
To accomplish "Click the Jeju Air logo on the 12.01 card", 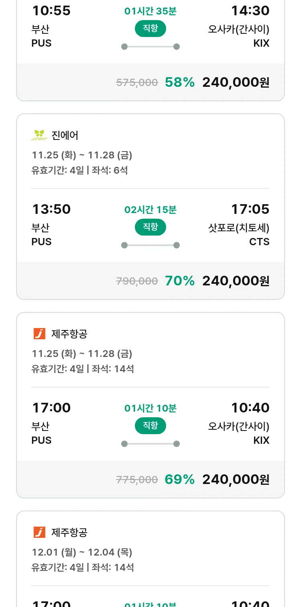I will point(39,532).
